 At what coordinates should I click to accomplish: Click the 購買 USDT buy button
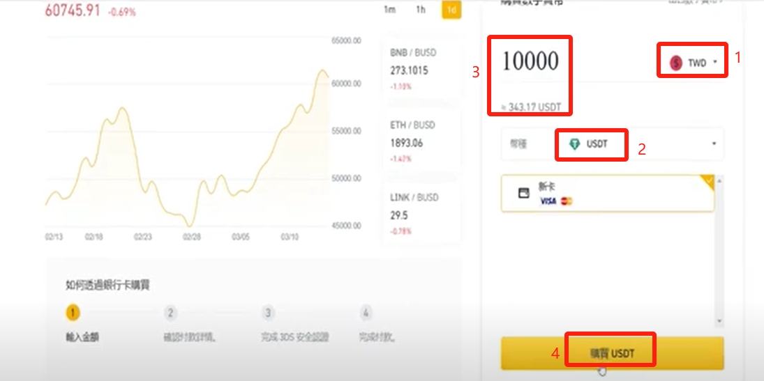612,352
